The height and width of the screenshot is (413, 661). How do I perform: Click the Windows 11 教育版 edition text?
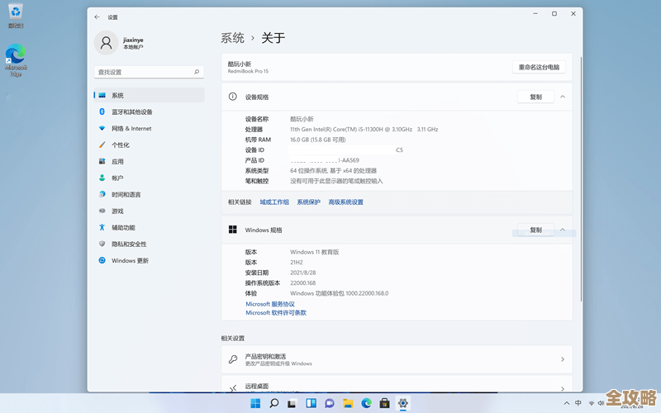[315, 252]
